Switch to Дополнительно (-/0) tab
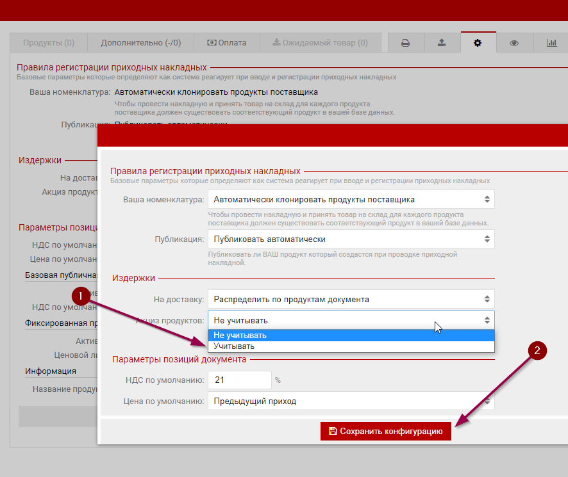 coord(140,43)
